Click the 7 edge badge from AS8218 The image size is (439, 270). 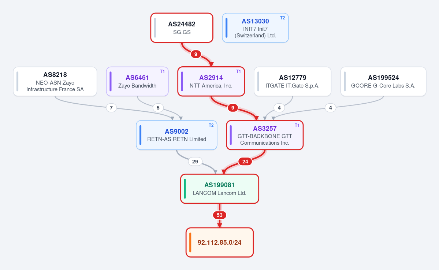(111, 108)
